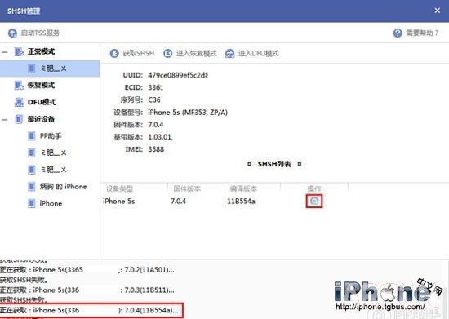
Task: Select the last iPhone recent device
Action: click(x=51, y=203)
